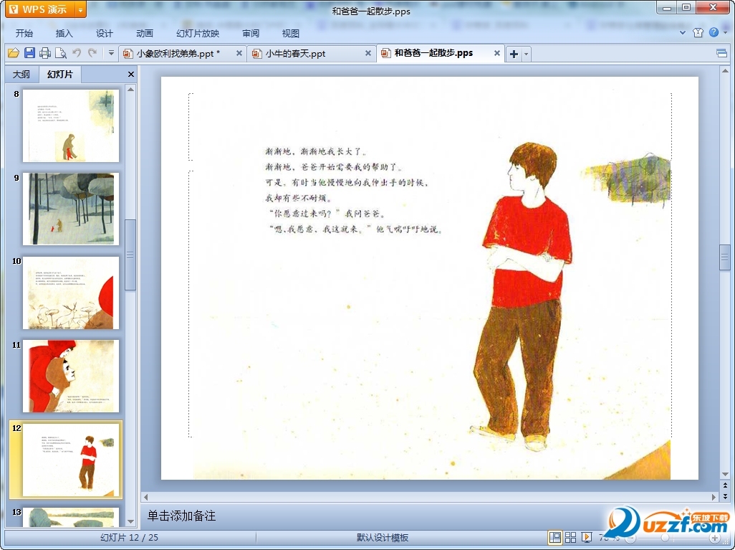
Task: Open the 插入 menu tab
Action: pyautogui.click(x=64, y=33)
